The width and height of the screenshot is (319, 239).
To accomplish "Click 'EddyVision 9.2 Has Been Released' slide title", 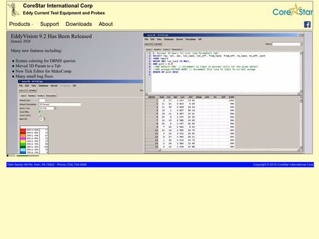I will [51, 36].
